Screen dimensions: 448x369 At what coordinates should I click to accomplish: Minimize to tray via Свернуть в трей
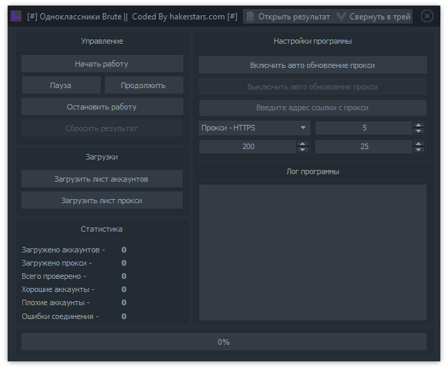(x=374, y=16)
